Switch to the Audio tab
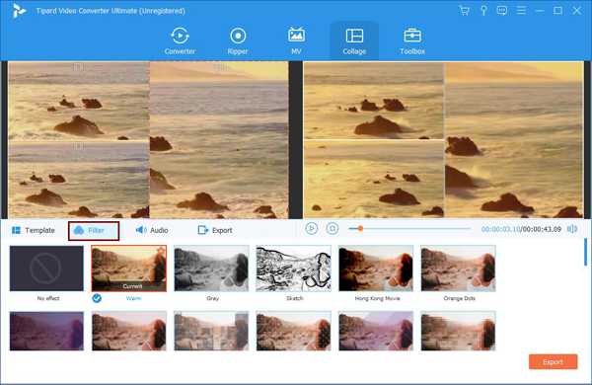Viewport: 592px width, 385px height. click(x=152, y=230)
